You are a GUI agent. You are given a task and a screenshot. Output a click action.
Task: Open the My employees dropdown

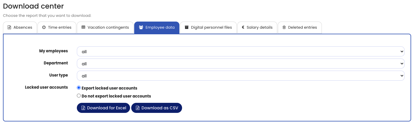240,51
